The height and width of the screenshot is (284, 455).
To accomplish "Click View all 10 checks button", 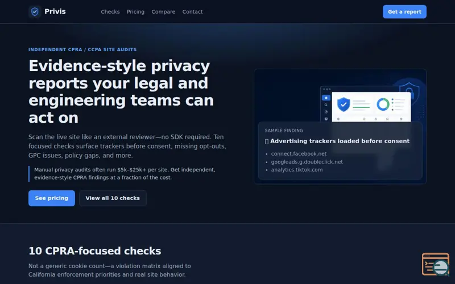I will pos(113,198).
